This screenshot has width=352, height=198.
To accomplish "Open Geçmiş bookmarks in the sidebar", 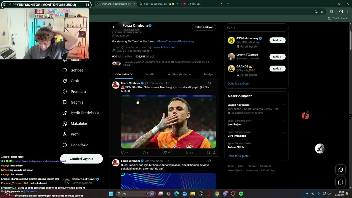I will (x=73, y=102).
